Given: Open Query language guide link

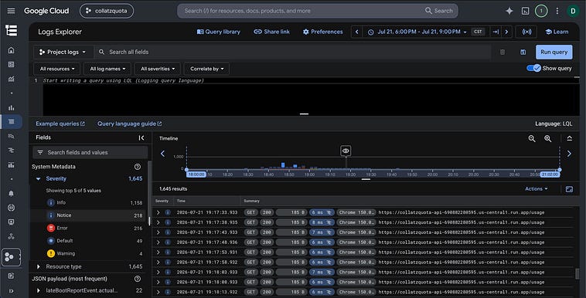Looking at the screenshot, I should pos(129,124).
